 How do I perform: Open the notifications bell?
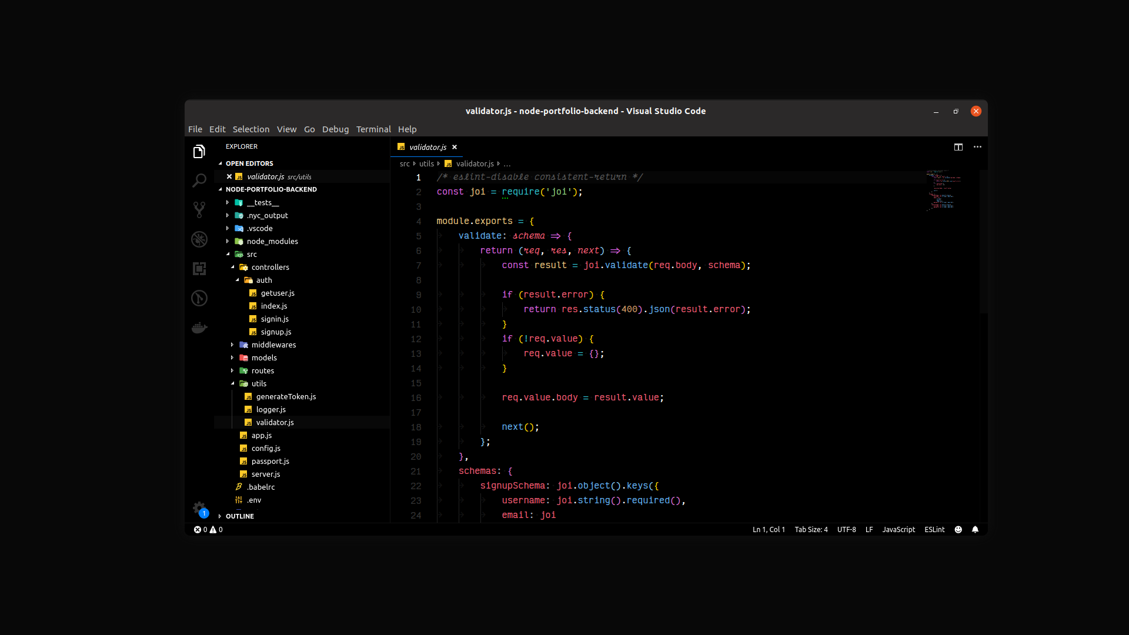(976, 529)
